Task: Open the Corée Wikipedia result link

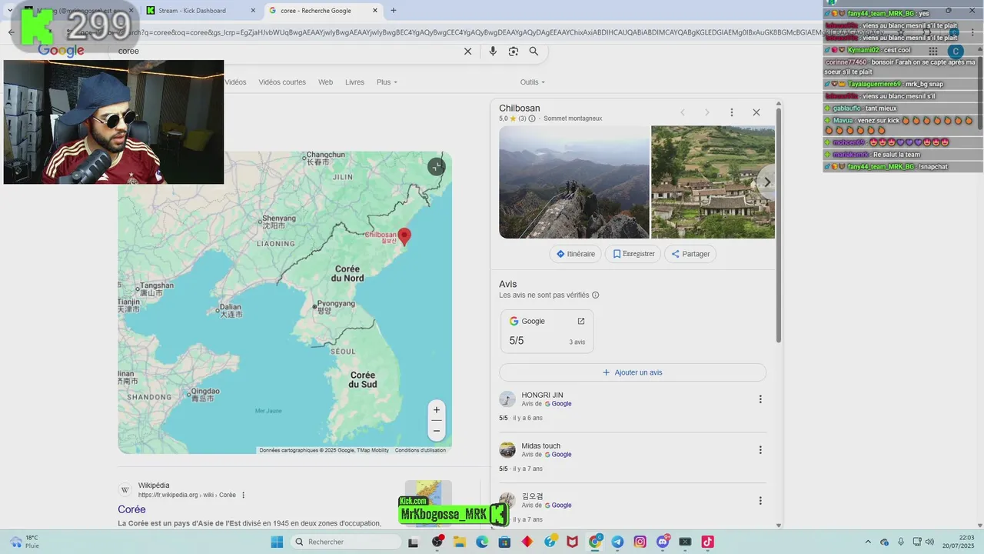Action: (x=131, y=509)
